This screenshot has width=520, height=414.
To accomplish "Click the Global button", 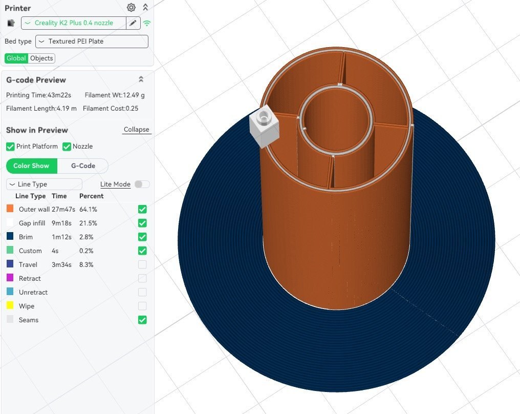I will pyautogui.click(x=16, y=58).
